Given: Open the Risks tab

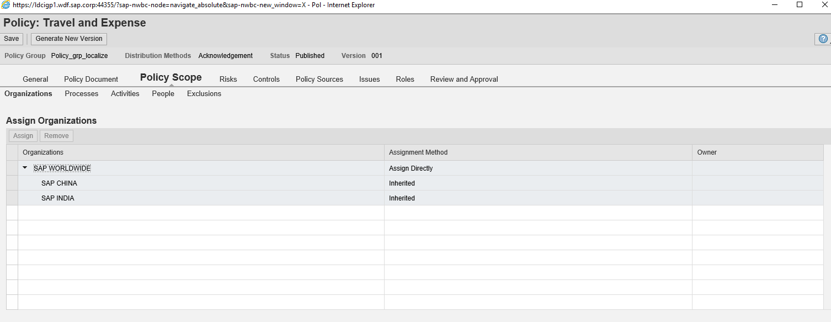Looking at the screenshot, I should point(228,79).
